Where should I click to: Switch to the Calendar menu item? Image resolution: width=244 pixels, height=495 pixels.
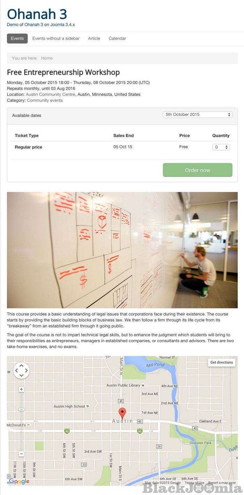coord(117,39)
